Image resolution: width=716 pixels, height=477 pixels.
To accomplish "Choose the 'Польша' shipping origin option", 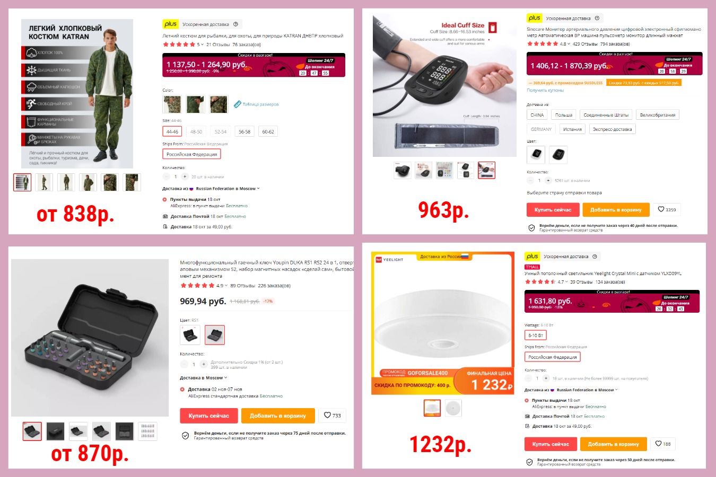I will [563, 114].
